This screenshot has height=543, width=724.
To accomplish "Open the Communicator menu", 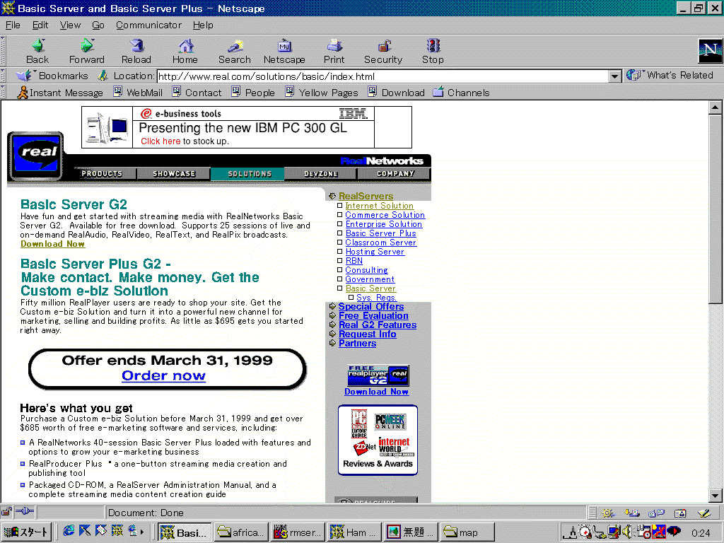I will [148, 25].
